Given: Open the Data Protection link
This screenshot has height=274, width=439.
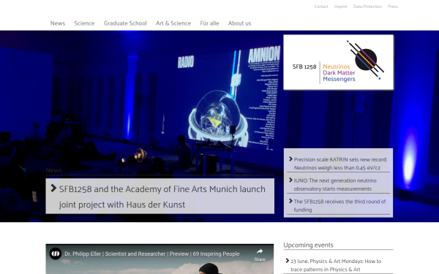Looking at the screenshot, I should point(367,7).
